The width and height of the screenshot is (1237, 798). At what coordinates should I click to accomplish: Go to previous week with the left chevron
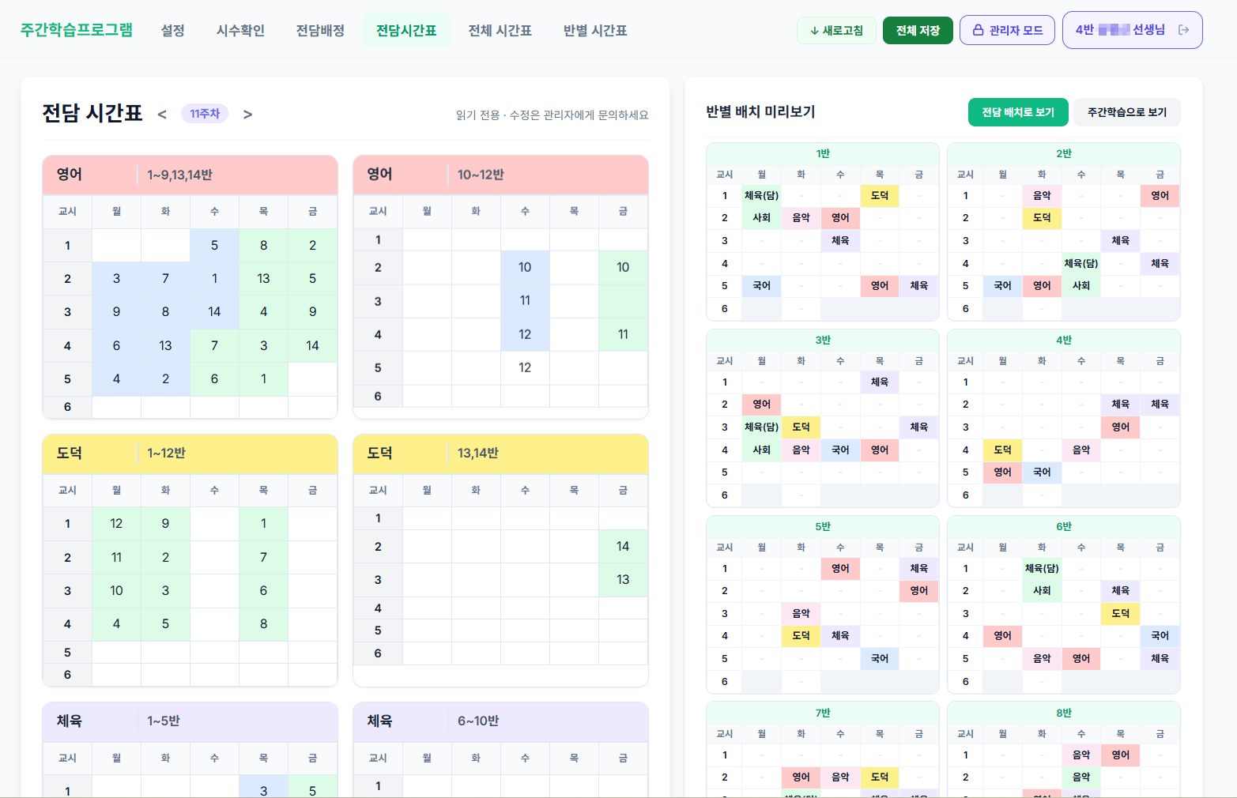(162, 114)
